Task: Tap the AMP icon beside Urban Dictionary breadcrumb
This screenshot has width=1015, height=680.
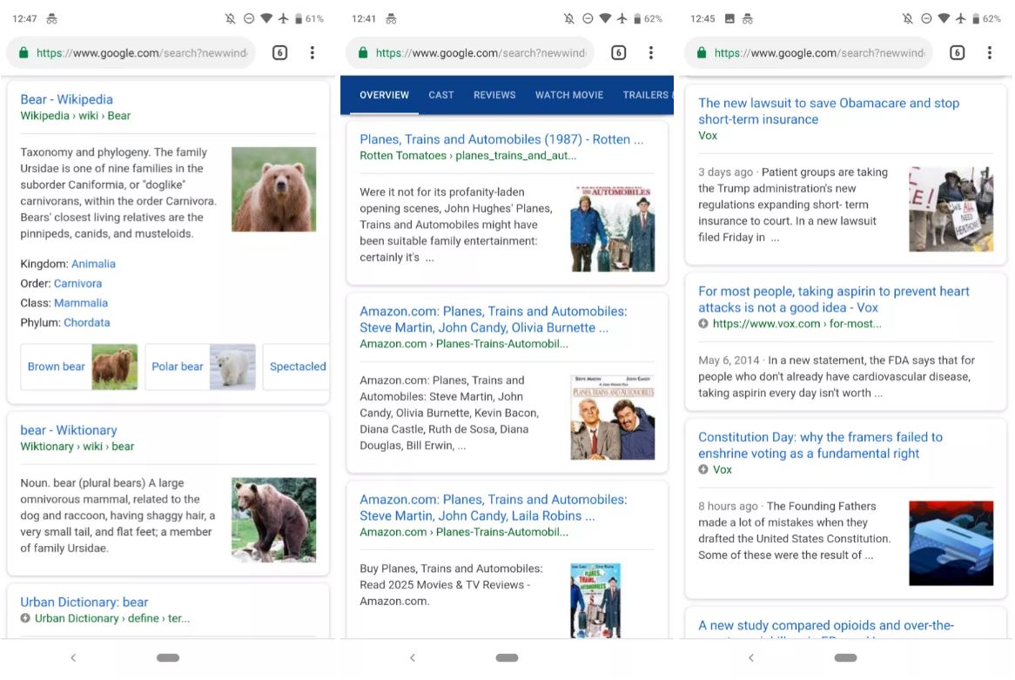Action: 26,619
